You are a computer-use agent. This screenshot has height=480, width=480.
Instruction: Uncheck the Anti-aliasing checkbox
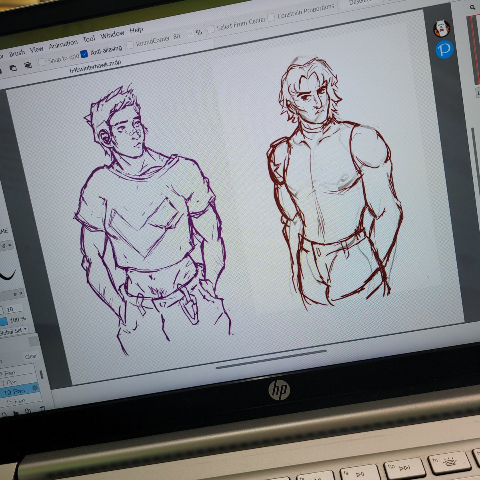[84, 54]
